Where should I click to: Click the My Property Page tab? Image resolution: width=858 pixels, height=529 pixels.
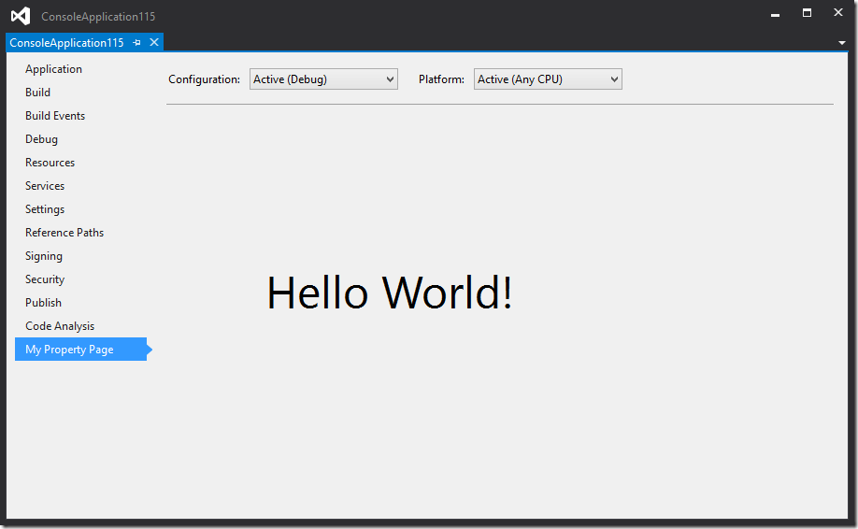pyautogui.click(x=70, y=350)
